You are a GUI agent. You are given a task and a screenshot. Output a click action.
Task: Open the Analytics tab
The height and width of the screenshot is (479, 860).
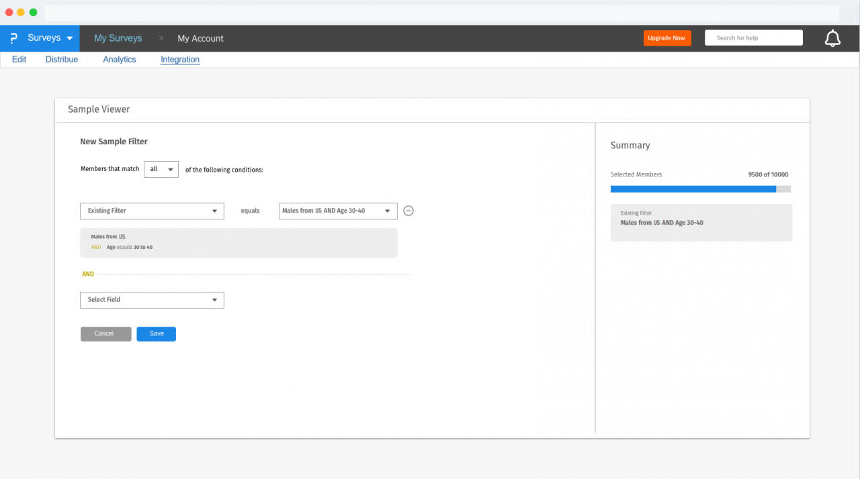coord(119,59)
